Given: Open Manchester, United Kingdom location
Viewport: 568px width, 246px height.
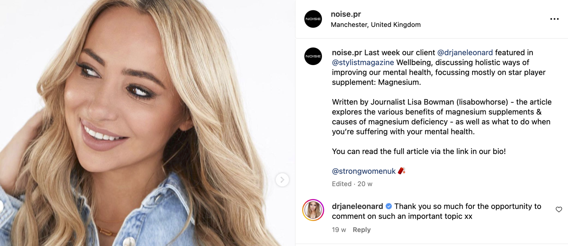Looking at the screenshot, I should click(x=376, y=25).
